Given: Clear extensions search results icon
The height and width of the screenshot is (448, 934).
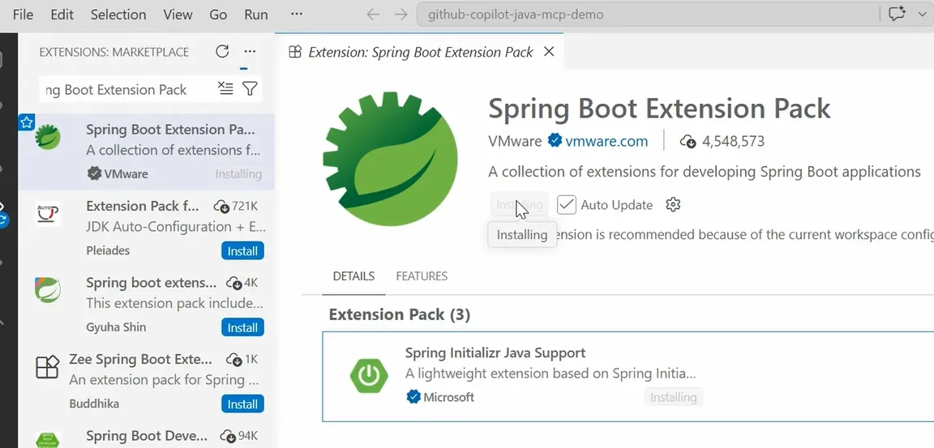Looking at the screenshot, I should (225, 89).
